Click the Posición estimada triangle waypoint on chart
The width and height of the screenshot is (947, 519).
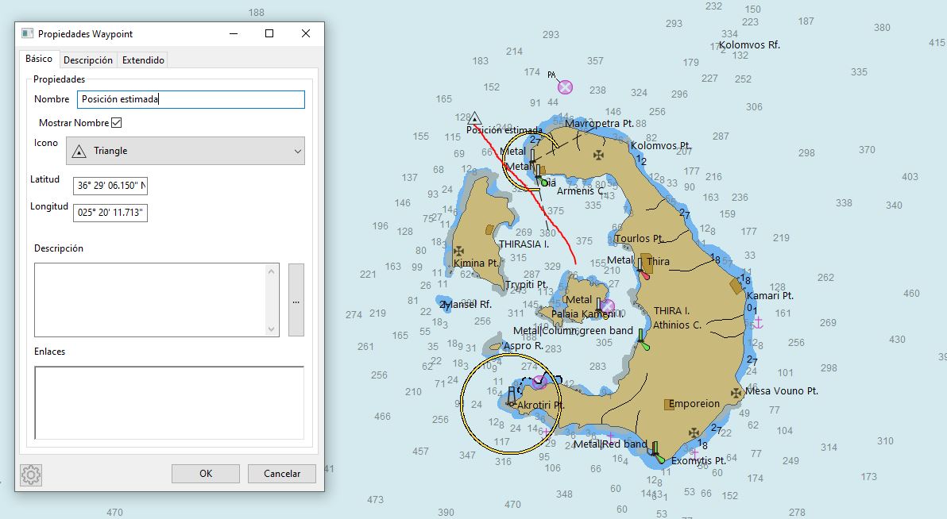click(474, 117)
